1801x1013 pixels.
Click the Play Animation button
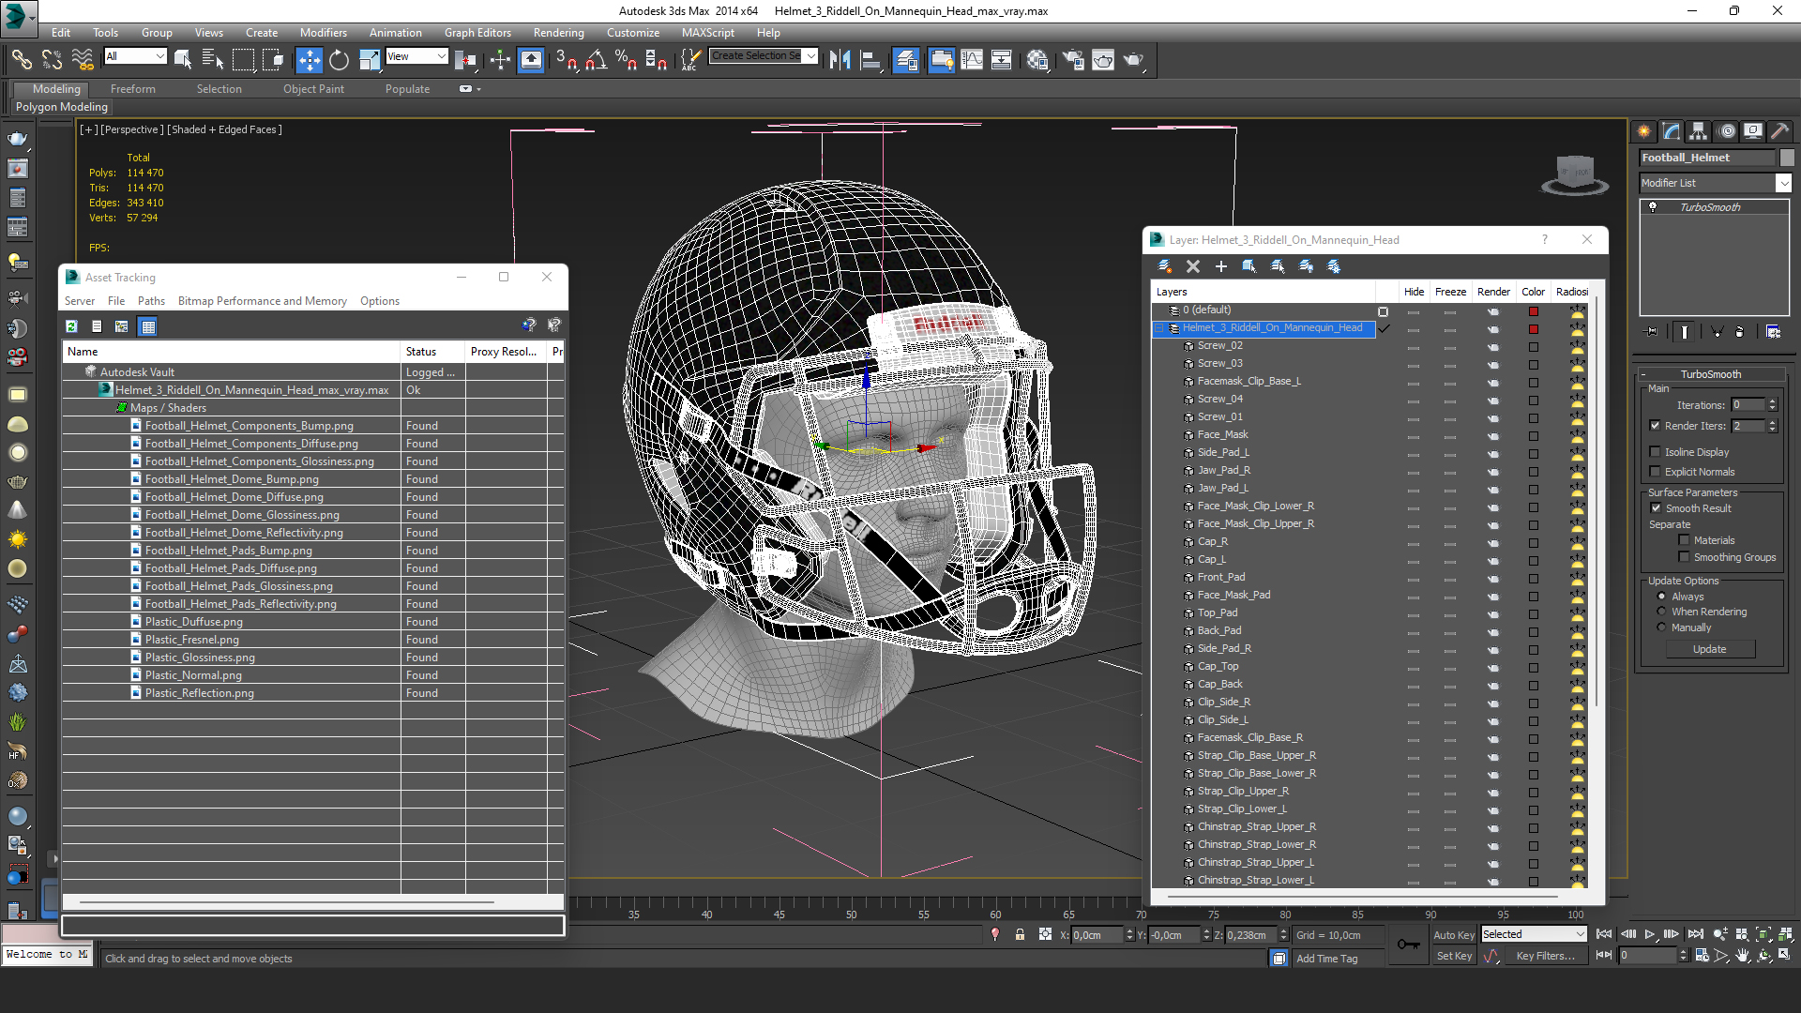point(1649,934)
